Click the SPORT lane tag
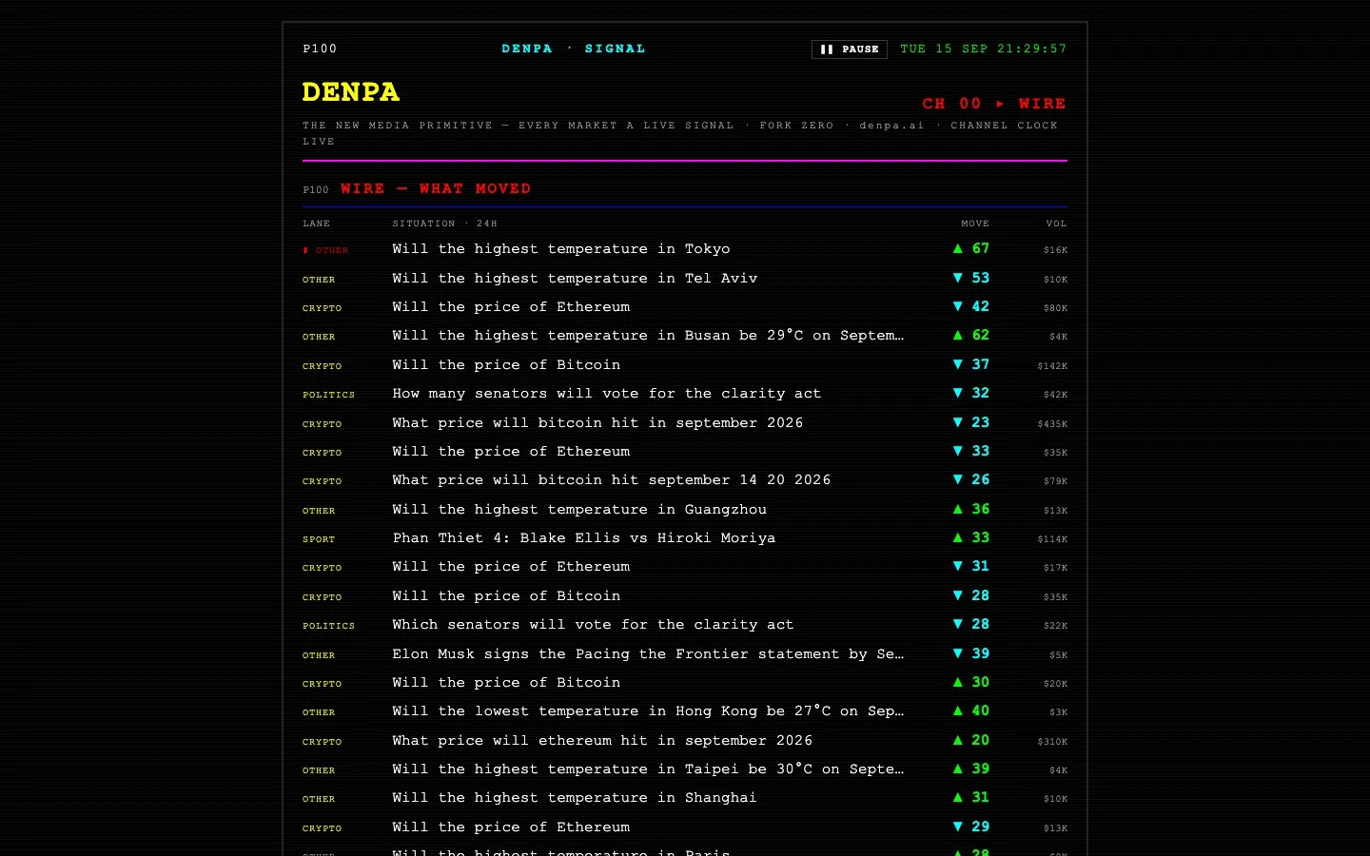 click(319, 539)
